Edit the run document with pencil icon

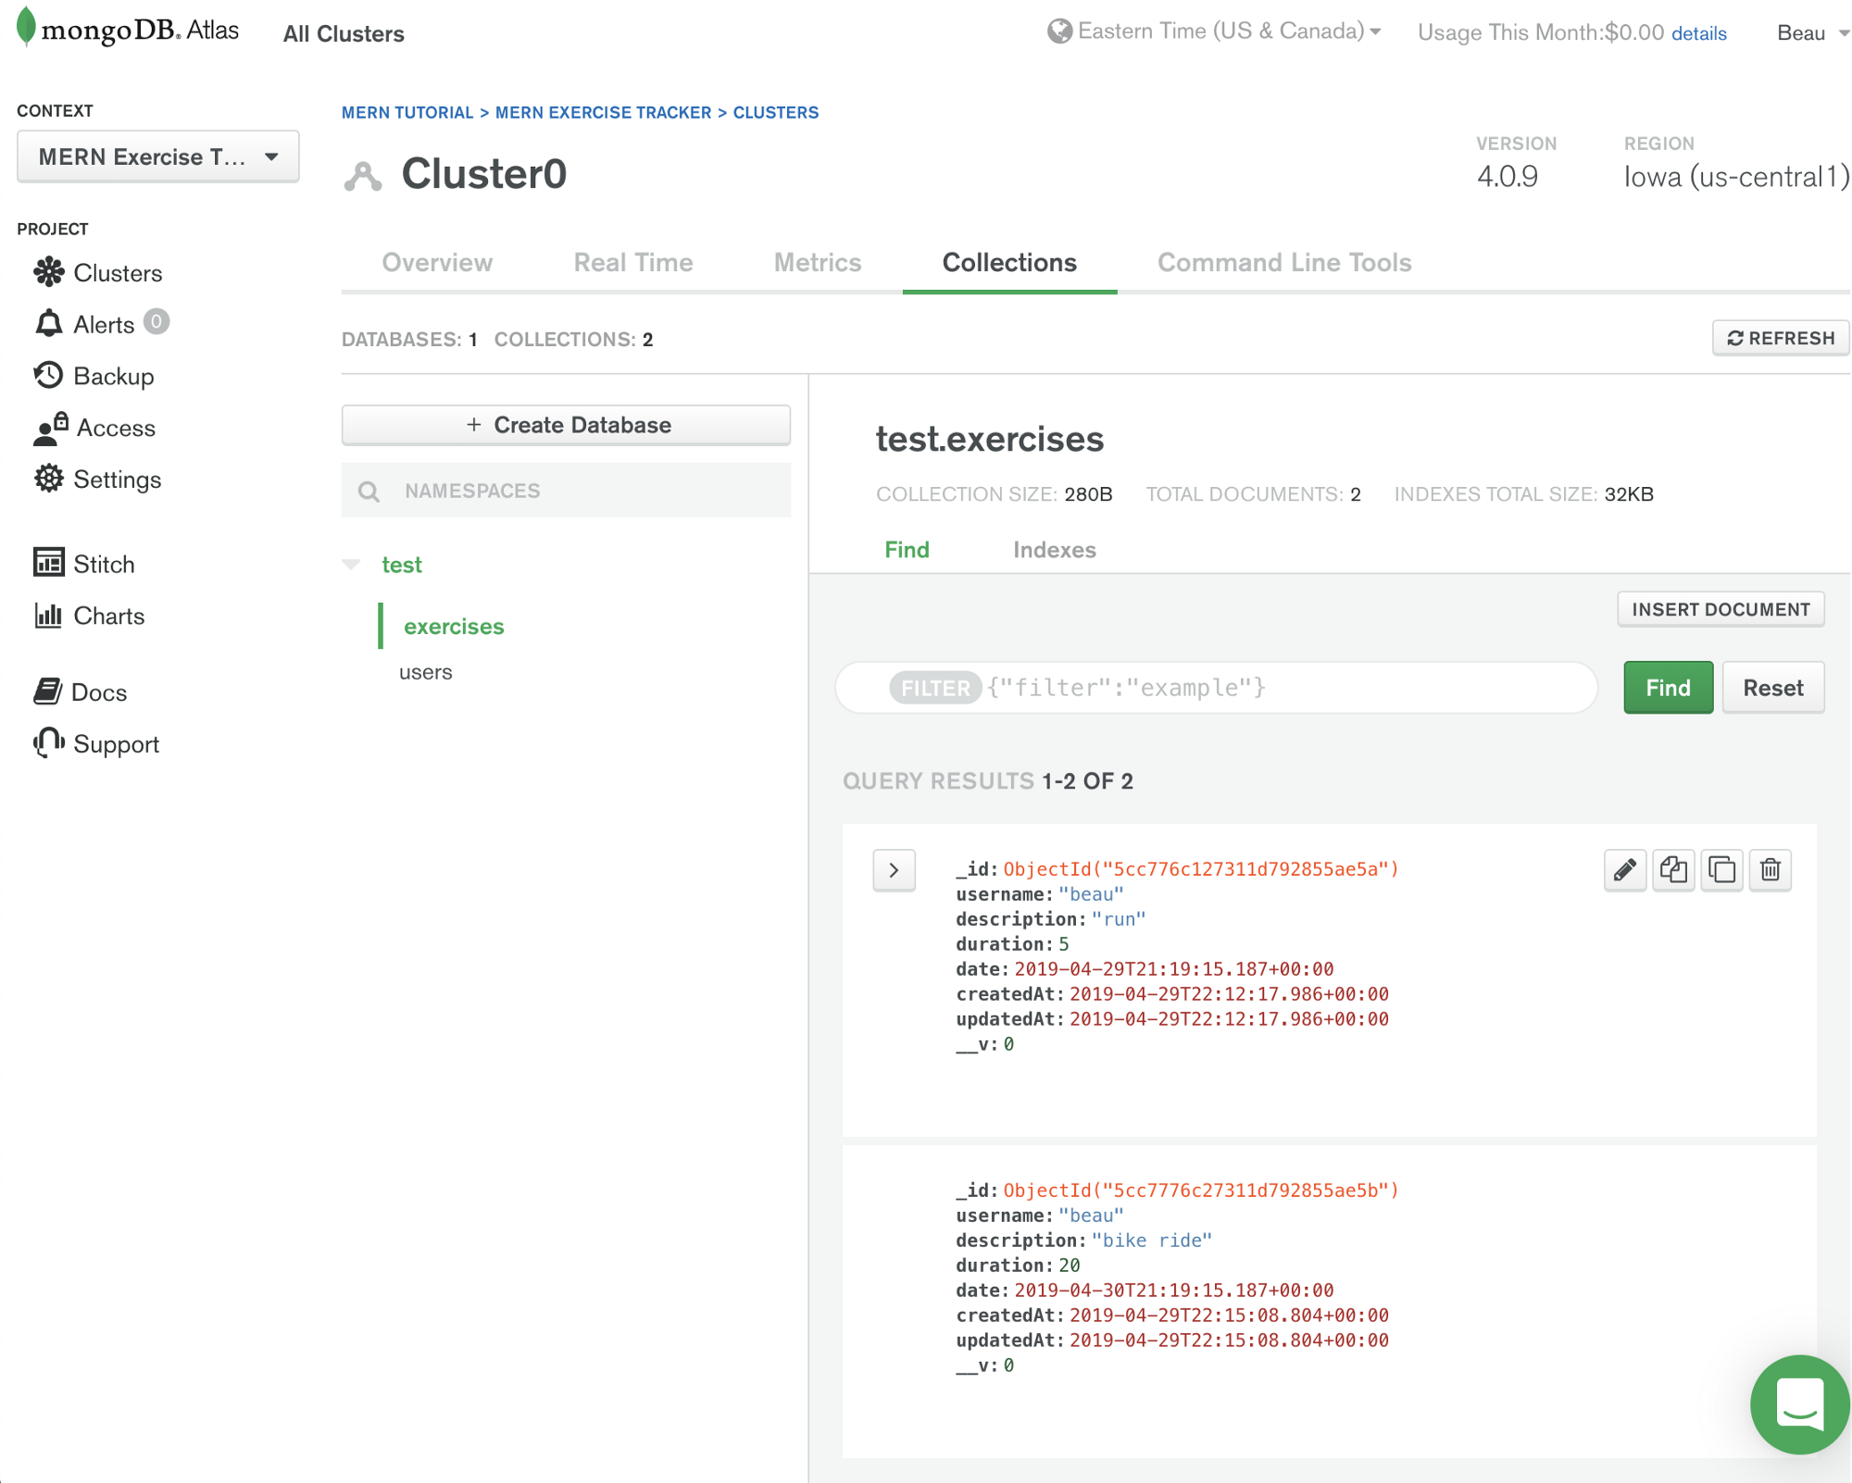pyautogui.click(x=1625, y=869)
